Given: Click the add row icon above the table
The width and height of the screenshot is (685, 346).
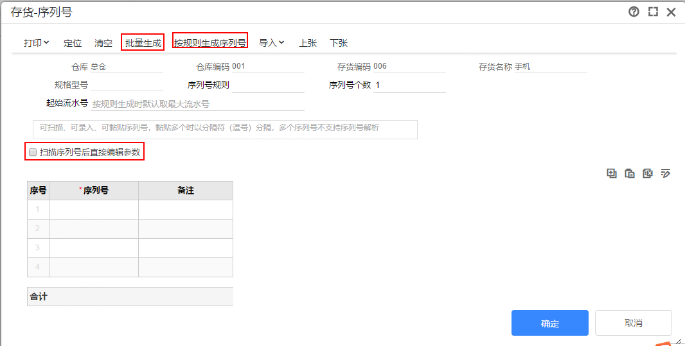Looking at the screenshot, I should coord(612,173).
